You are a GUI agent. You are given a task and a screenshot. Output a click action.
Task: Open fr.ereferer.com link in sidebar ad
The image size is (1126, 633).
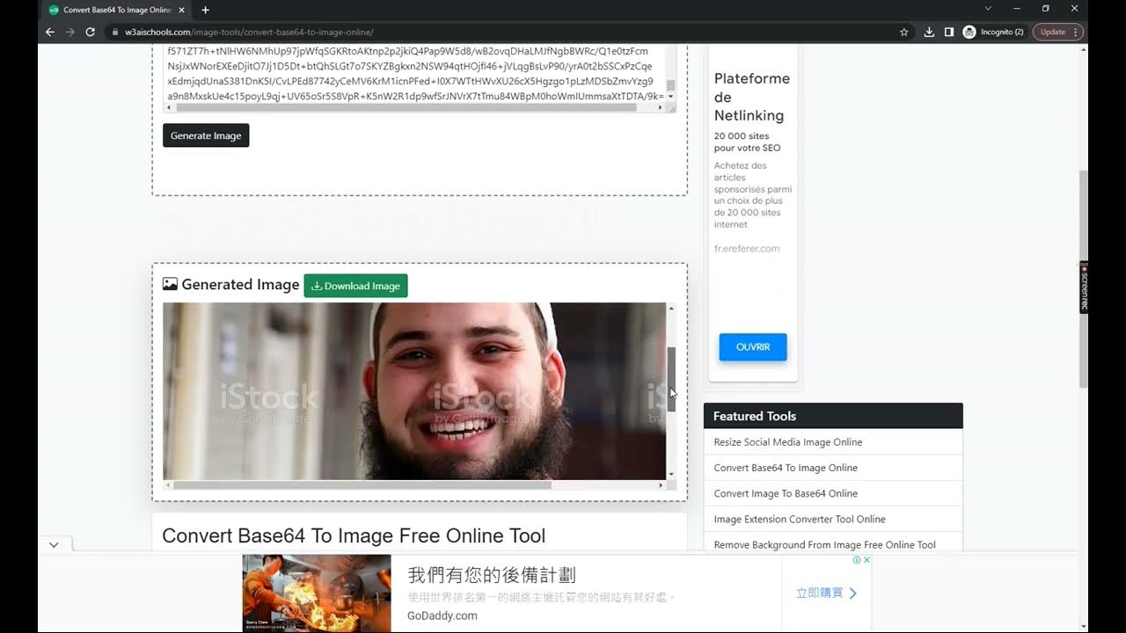tap(747, 249)
